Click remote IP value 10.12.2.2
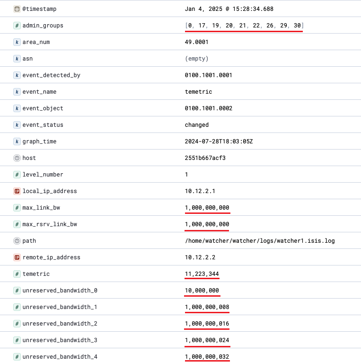Viewport: 361px width, 362px height. [x=200, y=257]
